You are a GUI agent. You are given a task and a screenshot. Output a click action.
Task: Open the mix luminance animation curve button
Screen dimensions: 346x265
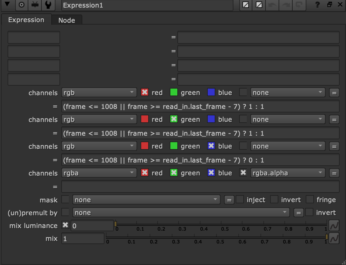pyautogui.click(x=334, y=225)
